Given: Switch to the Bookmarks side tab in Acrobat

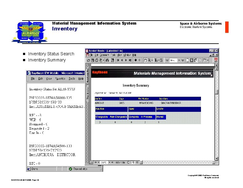Looking at the screenshot, I should click(x=87, y=75).
